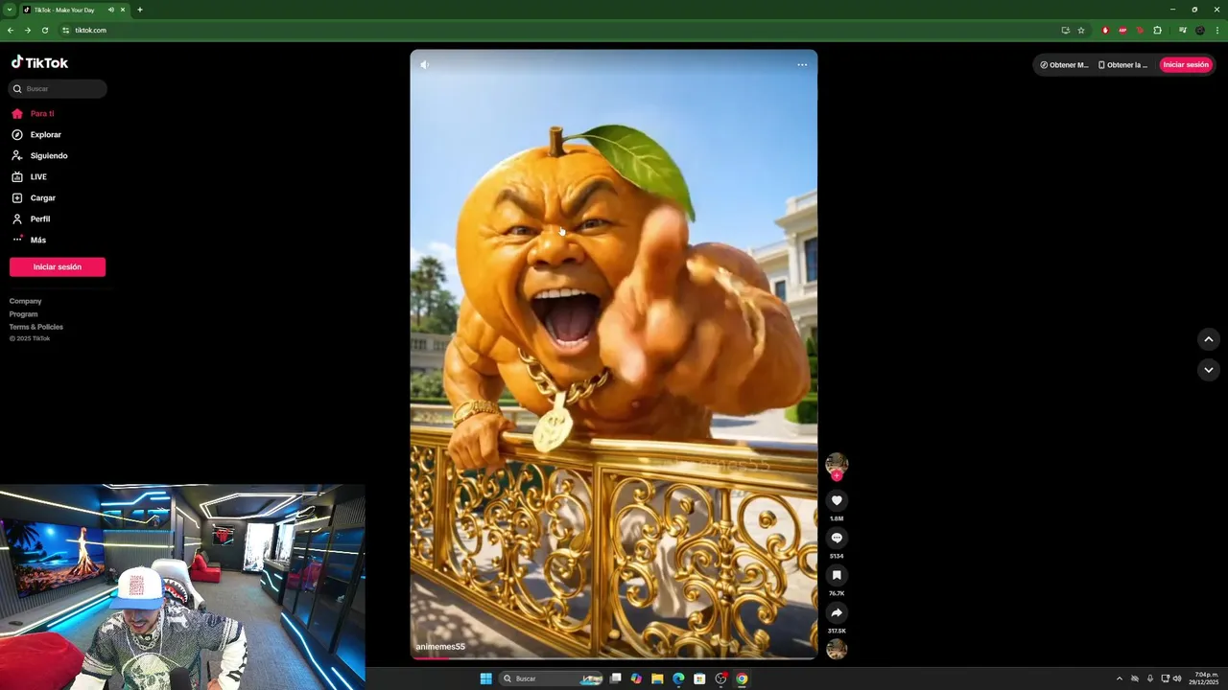The image size is (1228, 690).
Task: Open the media controls music icon
Action: point(1182,30)
